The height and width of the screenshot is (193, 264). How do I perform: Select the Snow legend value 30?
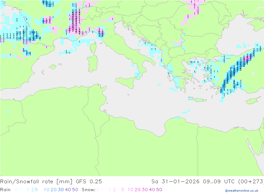pyautogui.click(x=145, y=190)
